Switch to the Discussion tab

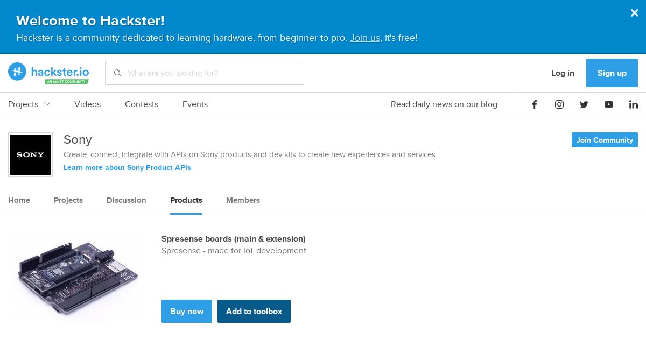[127, 200]
